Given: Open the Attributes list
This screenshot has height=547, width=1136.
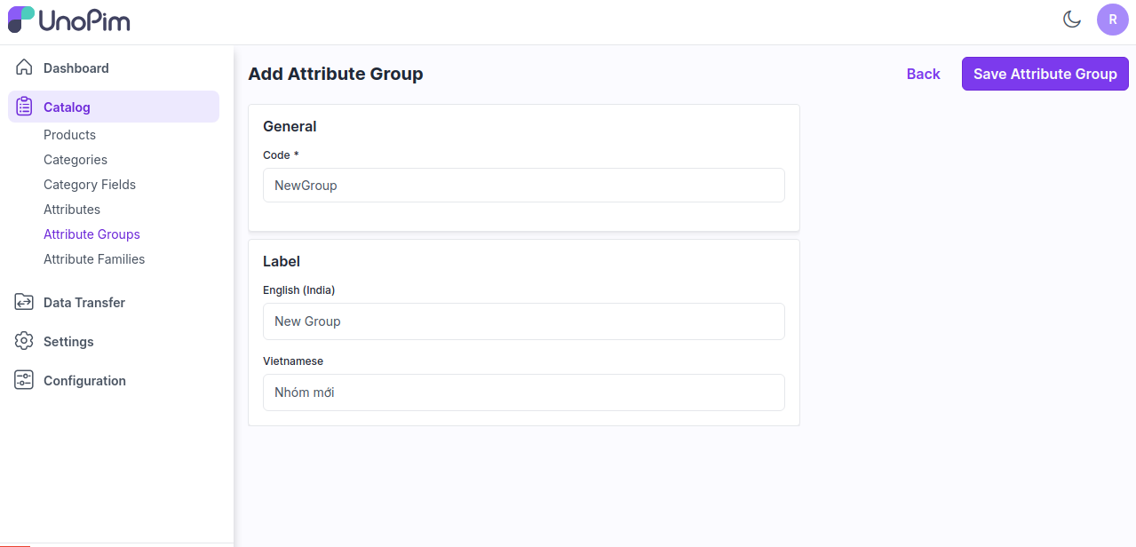Looking at the screenshot, I should [x=72, y=209].
